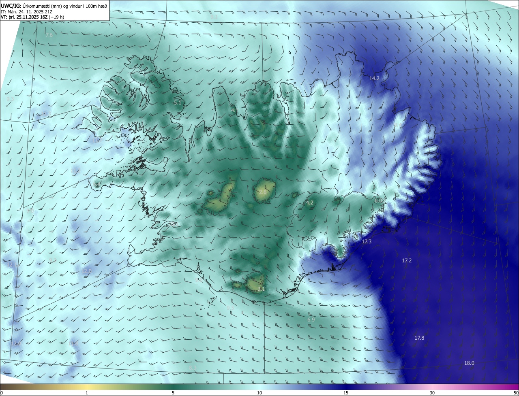
Task: Click the 7.6 value in the northwest
Action: click(x=49, y=35)
